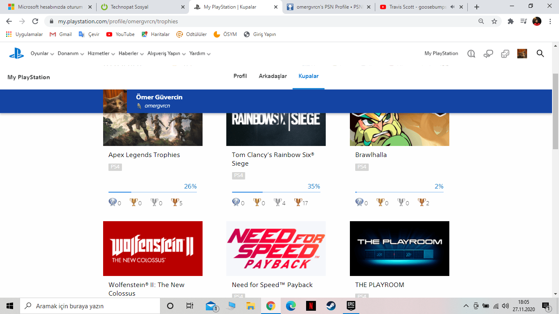Image resolution: width=559 pixels, height=314 pixels.
Task: Click the Brawlhalla 2% progress bar
Action: (399, 192)
